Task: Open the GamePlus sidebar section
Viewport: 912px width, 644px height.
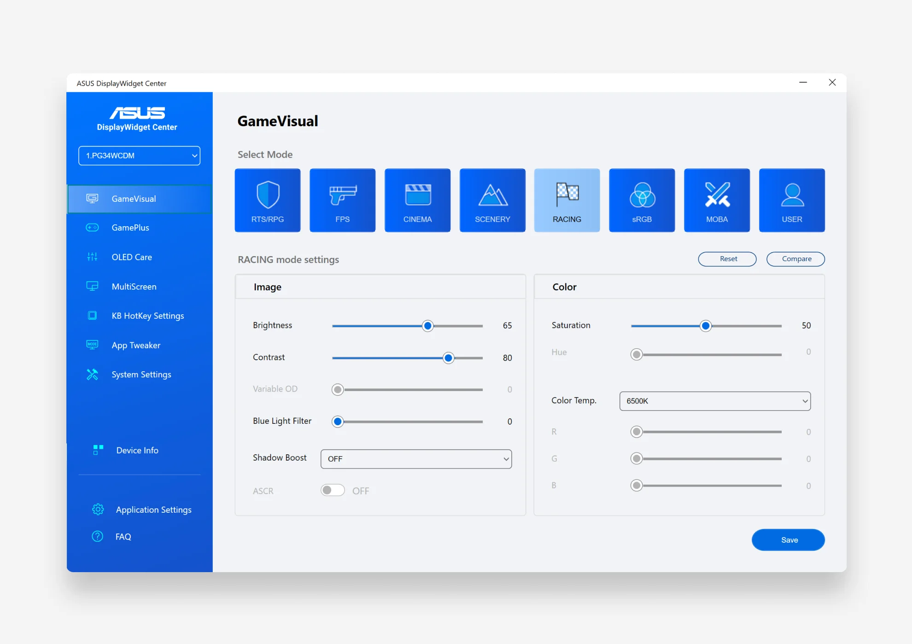Action: (x=130, y=228)
